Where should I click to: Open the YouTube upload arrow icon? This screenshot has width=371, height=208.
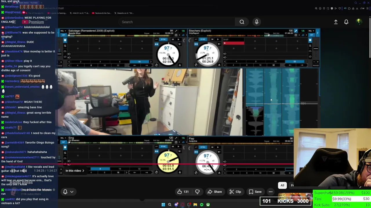336,22
